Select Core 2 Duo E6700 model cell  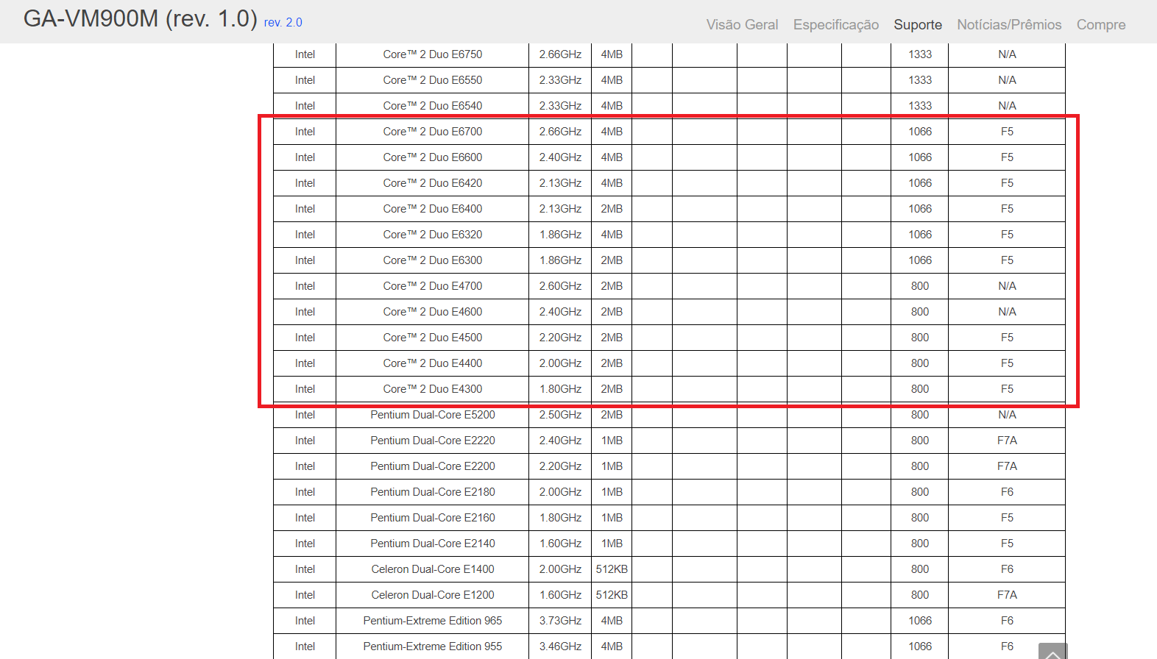tap(433, 132)
